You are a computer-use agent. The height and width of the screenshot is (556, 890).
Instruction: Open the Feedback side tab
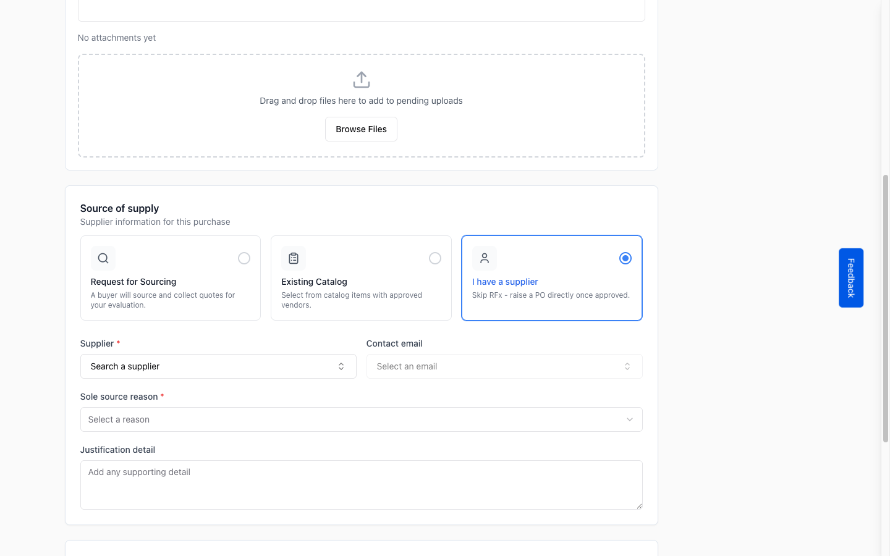point(851,278)
